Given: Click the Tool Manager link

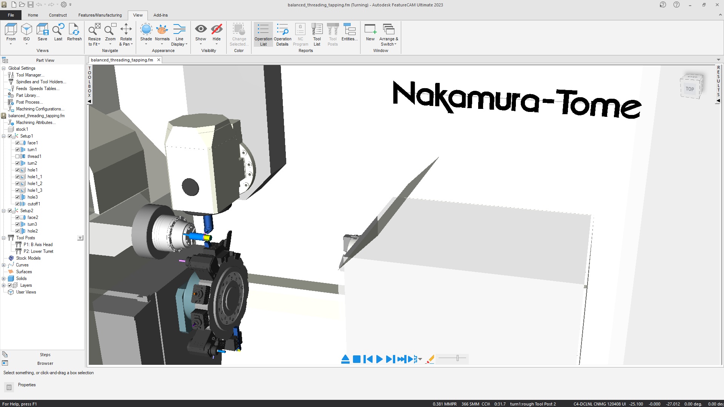Looking at the screenshot, I should pyautogui.click(x=30, y=75).
